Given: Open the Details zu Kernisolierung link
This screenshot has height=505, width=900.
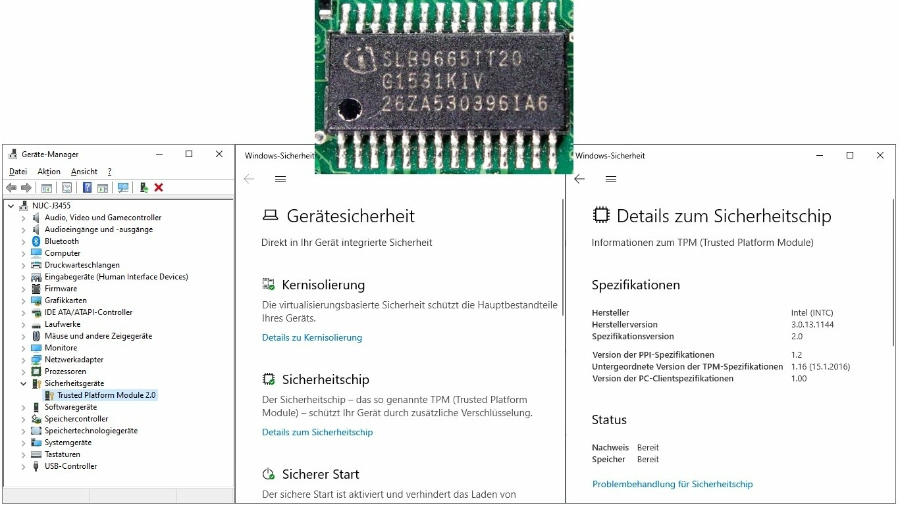Looking at the screenshot, I should (x=312, y=337).
